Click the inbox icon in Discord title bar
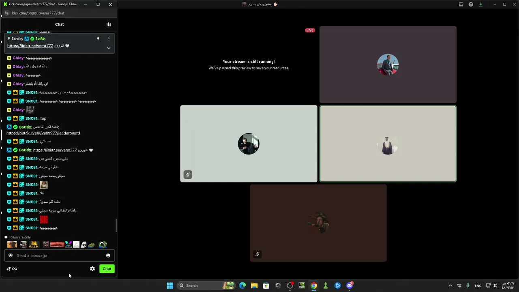Viewport: 519px width, 292px height. coord(461,4)
